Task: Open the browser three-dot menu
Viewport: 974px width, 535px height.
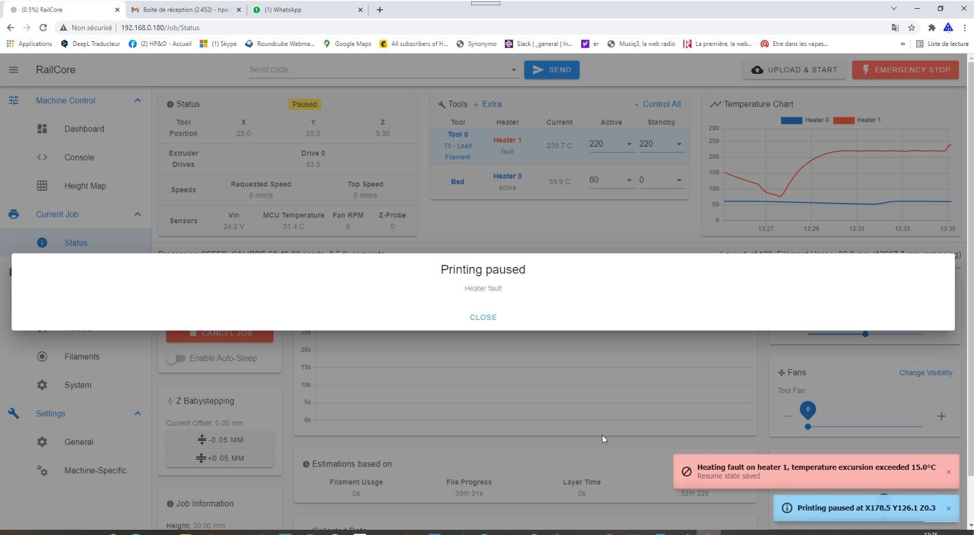Action: 965,27
